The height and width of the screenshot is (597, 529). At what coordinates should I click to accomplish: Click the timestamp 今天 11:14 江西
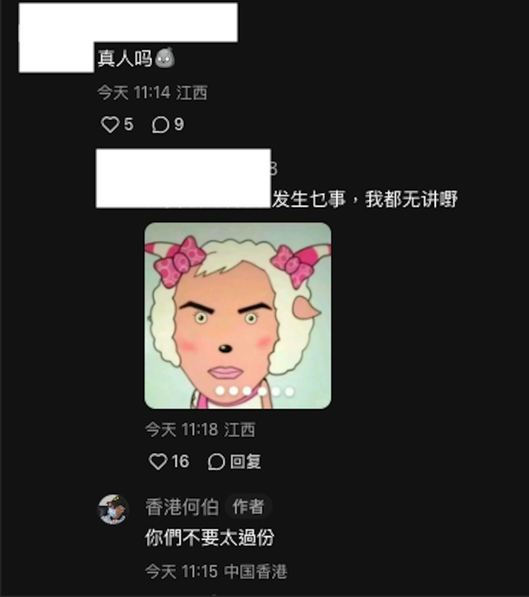click(152, 92)
